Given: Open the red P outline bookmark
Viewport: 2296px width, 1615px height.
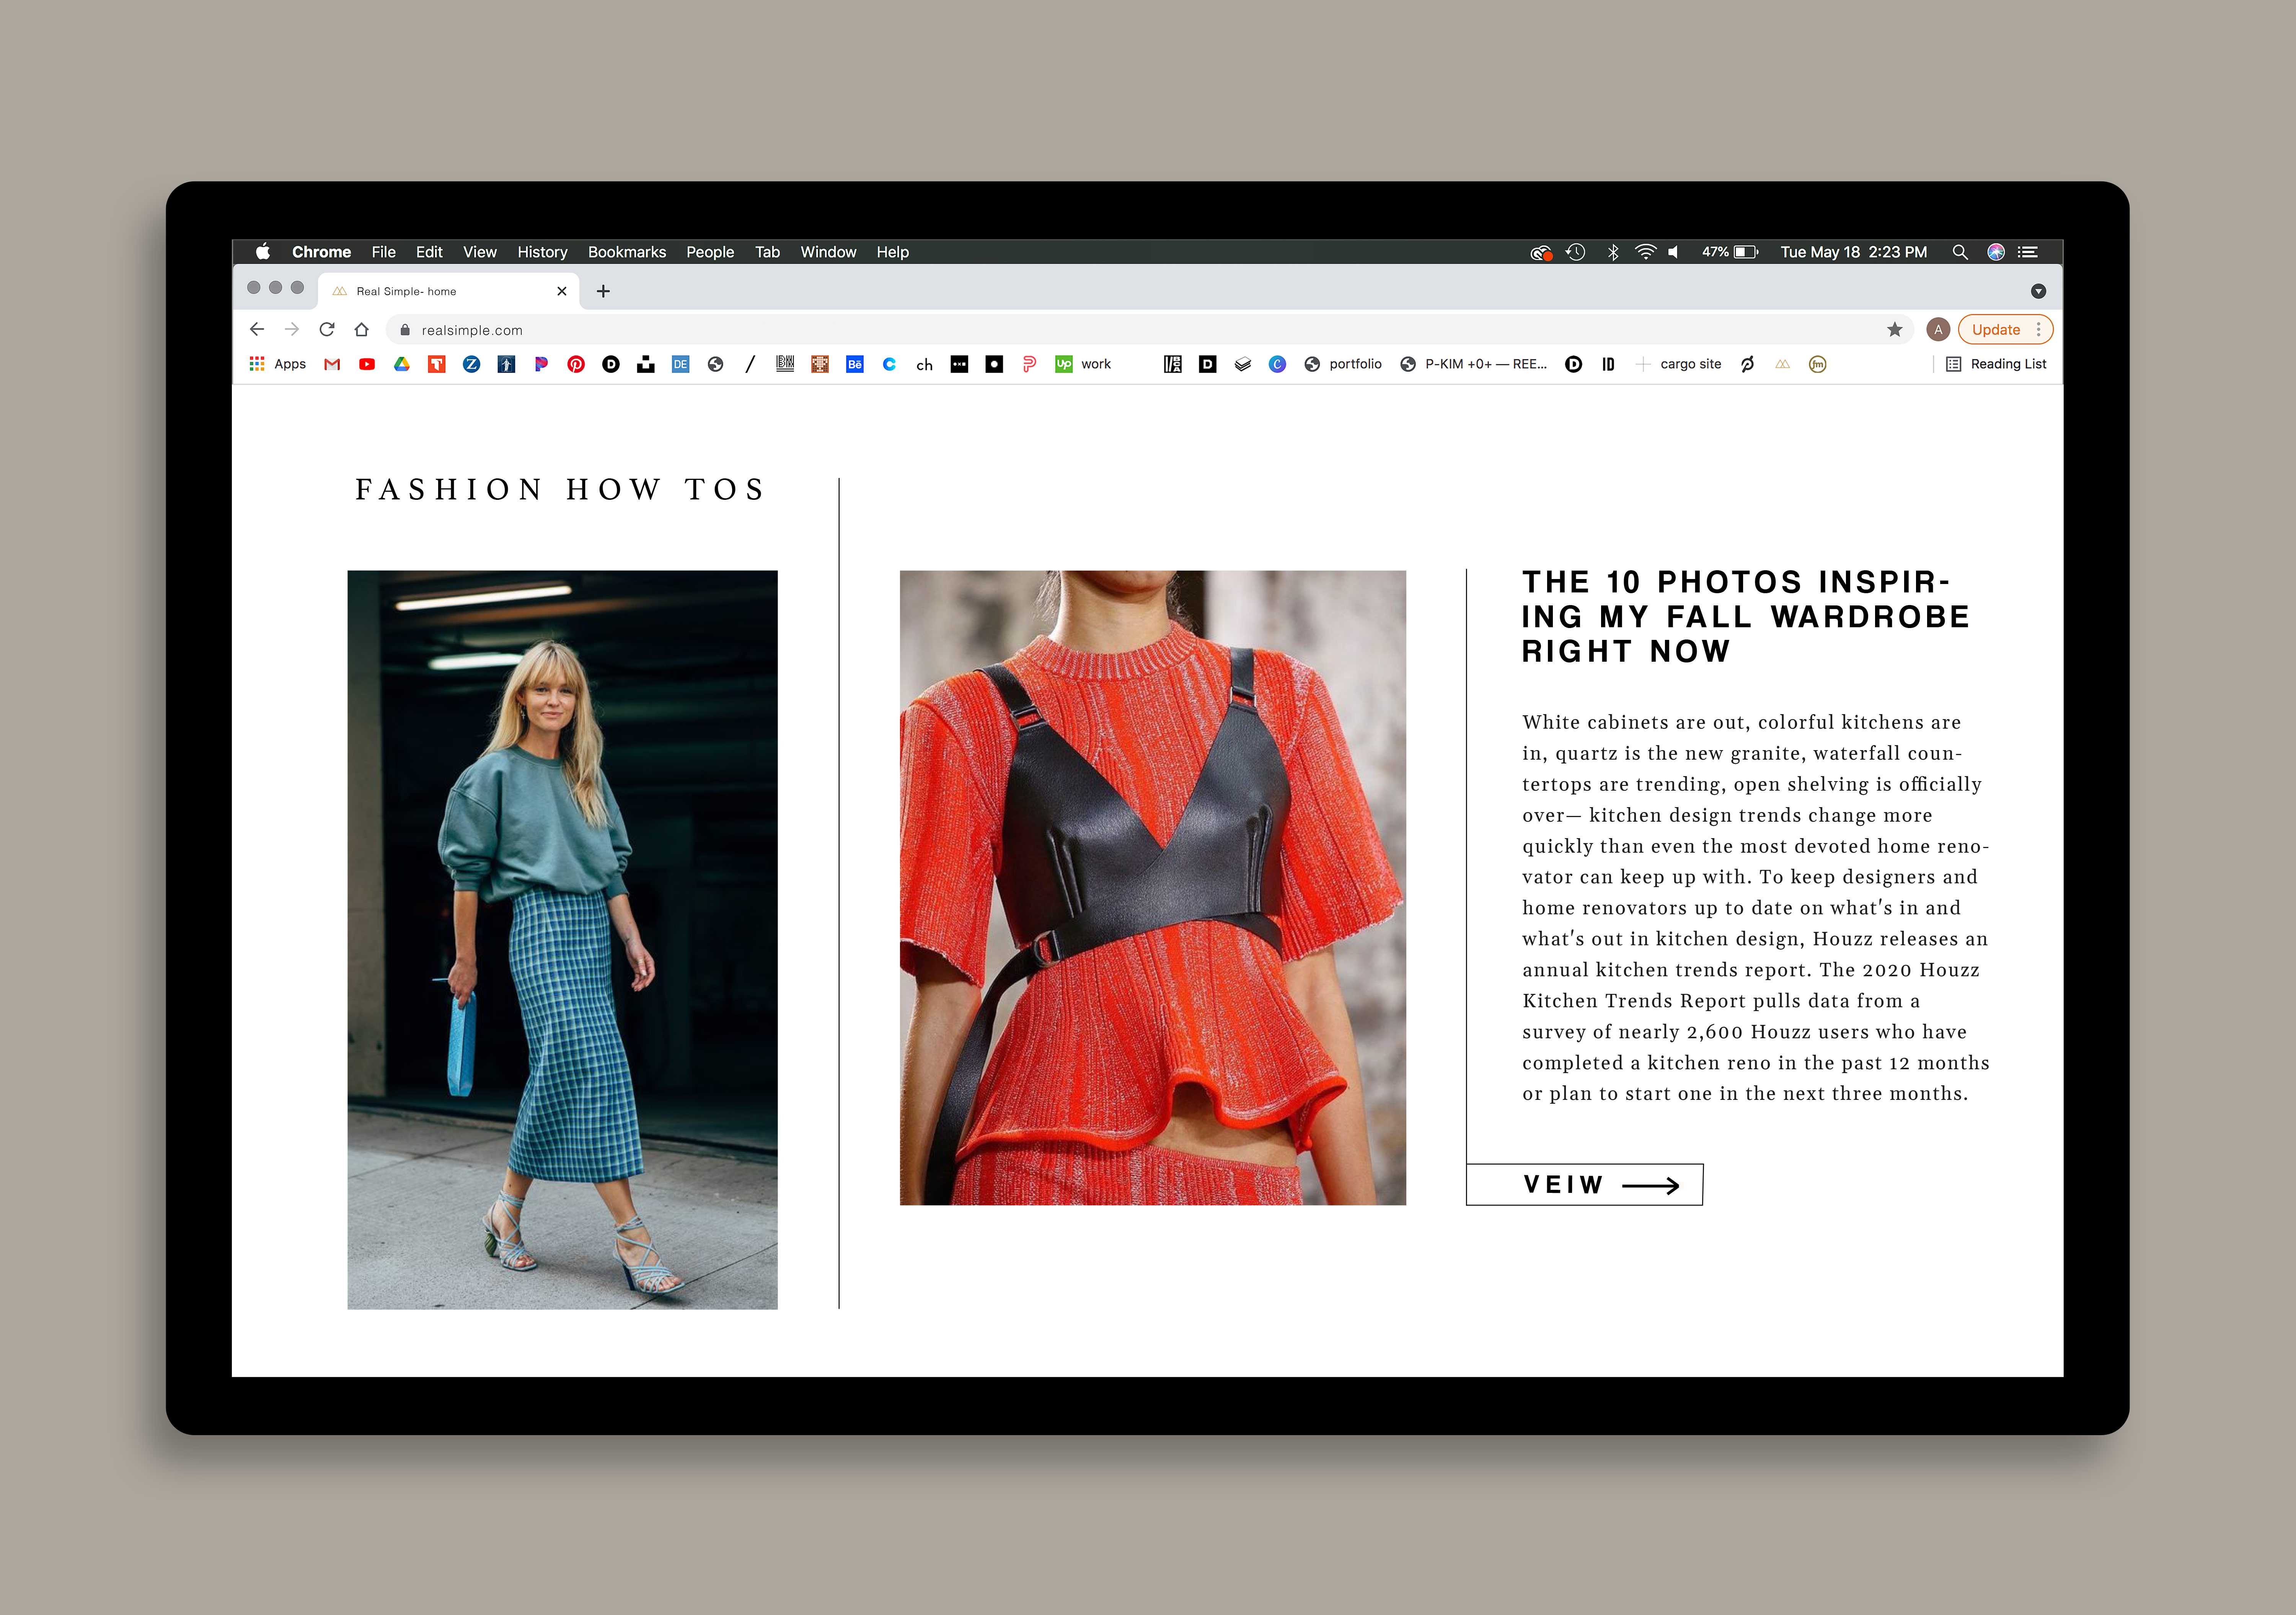Looking at the screenshot, I should tap(1029, 364).
